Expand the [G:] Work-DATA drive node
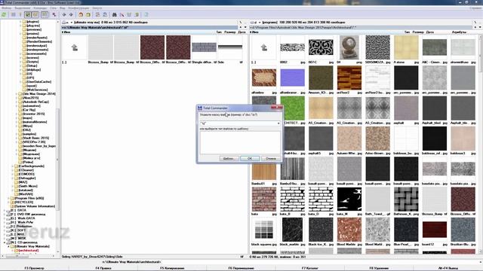 [x=5, y=218]
